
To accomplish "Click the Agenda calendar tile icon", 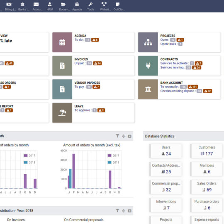I will tap(62, 42).
